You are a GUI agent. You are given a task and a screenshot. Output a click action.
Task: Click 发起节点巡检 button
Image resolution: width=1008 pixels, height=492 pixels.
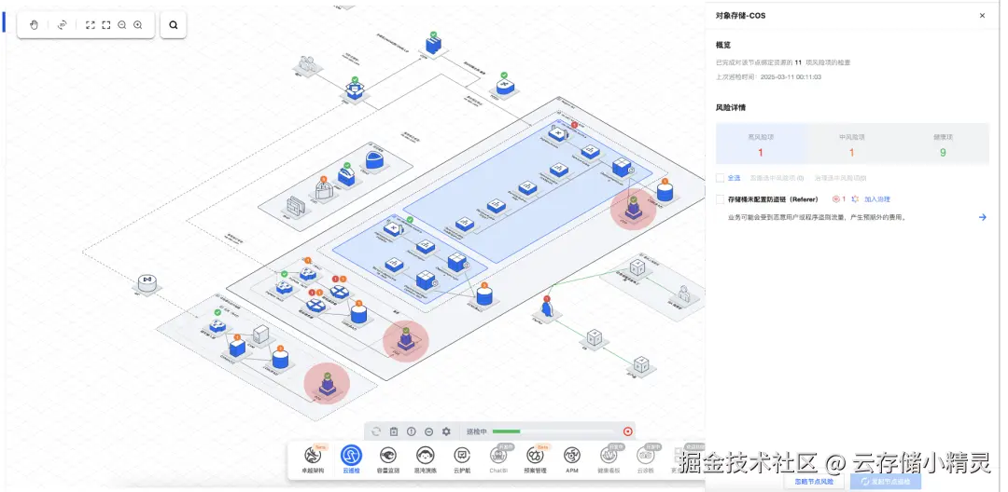[885, 481]
